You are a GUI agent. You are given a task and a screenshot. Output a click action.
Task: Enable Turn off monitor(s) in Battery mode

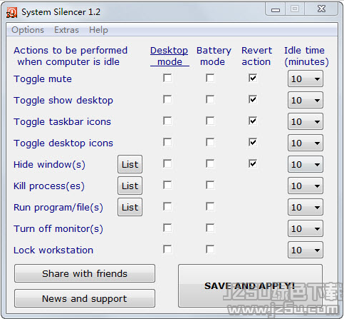click(210, 228)
